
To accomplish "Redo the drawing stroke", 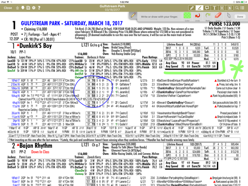I will 208,15.
